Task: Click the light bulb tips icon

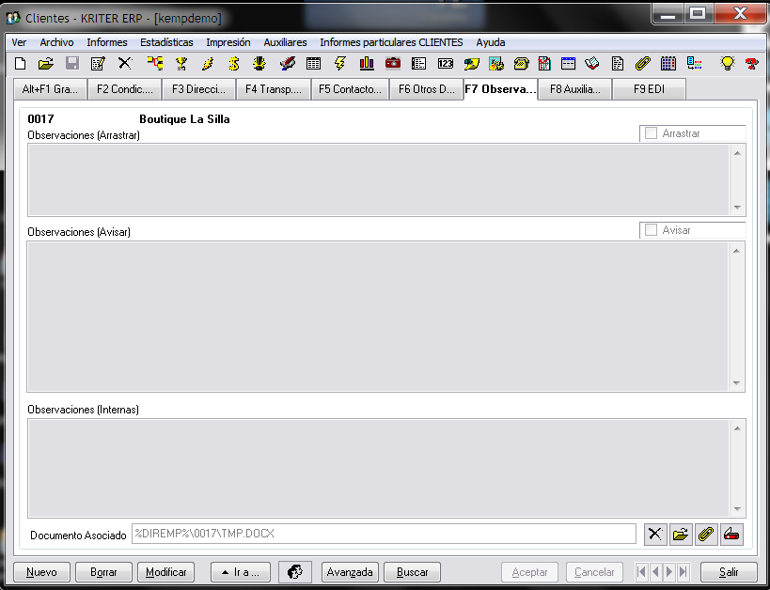Action: [x=728, y=63]
